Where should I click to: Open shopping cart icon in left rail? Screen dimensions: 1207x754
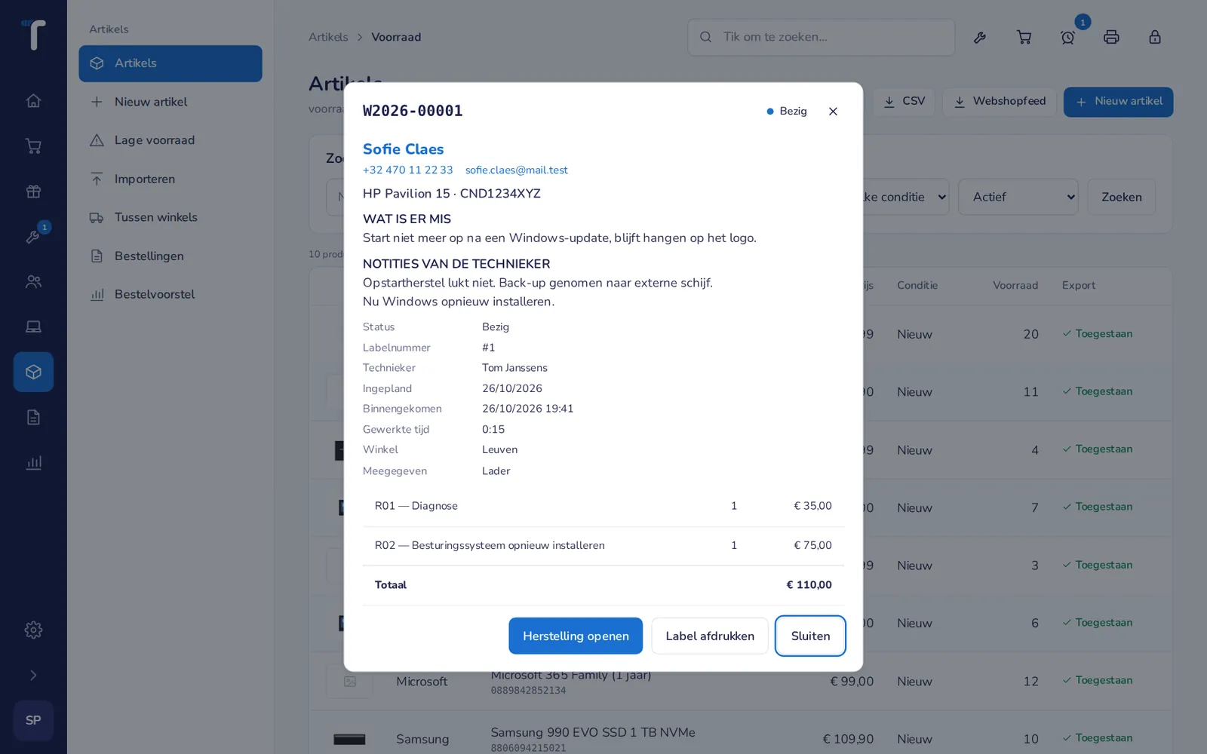[x=33, y=146]
